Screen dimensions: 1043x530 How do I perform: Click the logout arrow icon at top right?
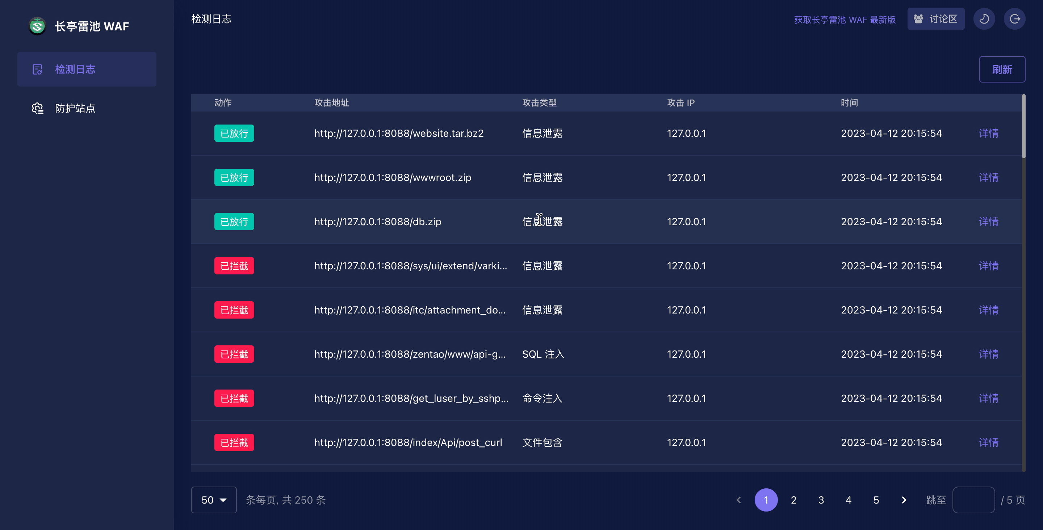[1014, 19]
